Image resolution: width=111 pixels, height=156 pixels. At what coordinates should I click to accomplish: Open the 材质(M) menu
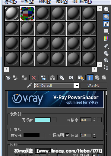28,2
